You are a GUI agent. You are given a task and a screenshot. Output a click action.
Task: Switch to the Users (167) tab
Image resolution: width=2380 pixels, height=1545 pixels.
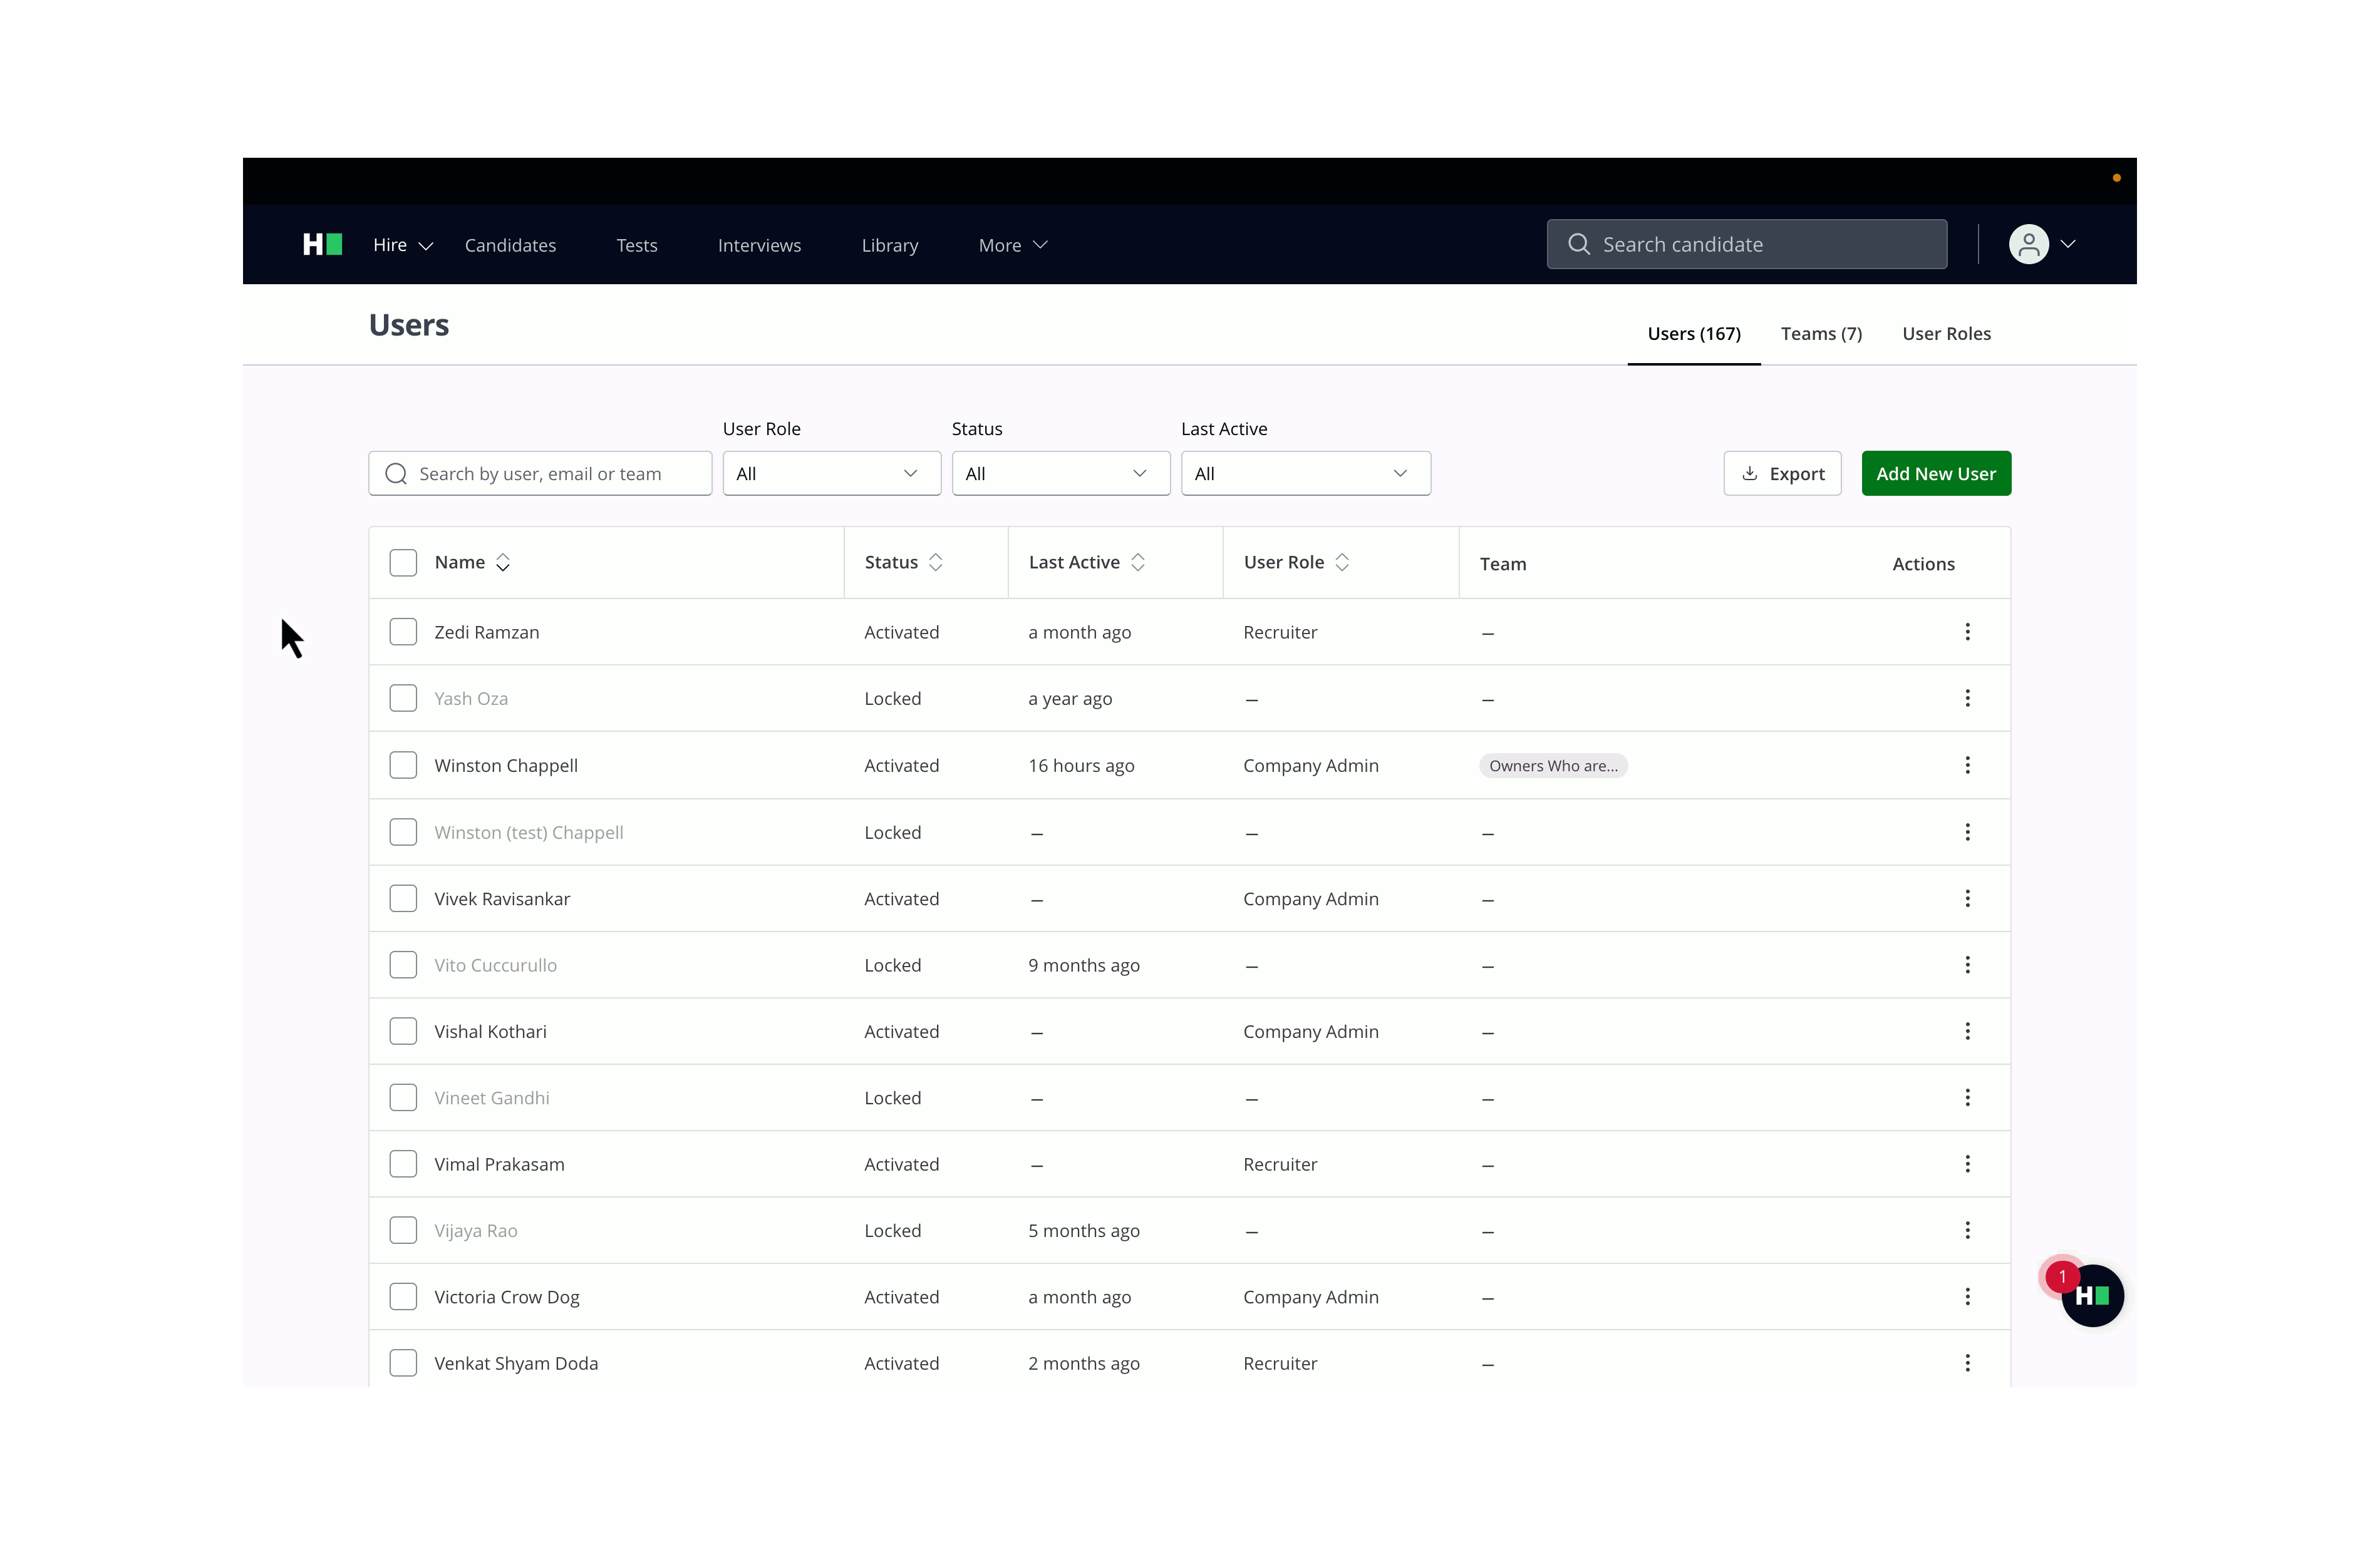1693,334
